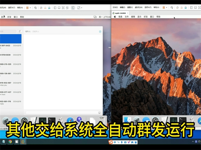Screen dimensions: 201x150
Task: Click the add recipient plus icon
Action: point(100,32)
